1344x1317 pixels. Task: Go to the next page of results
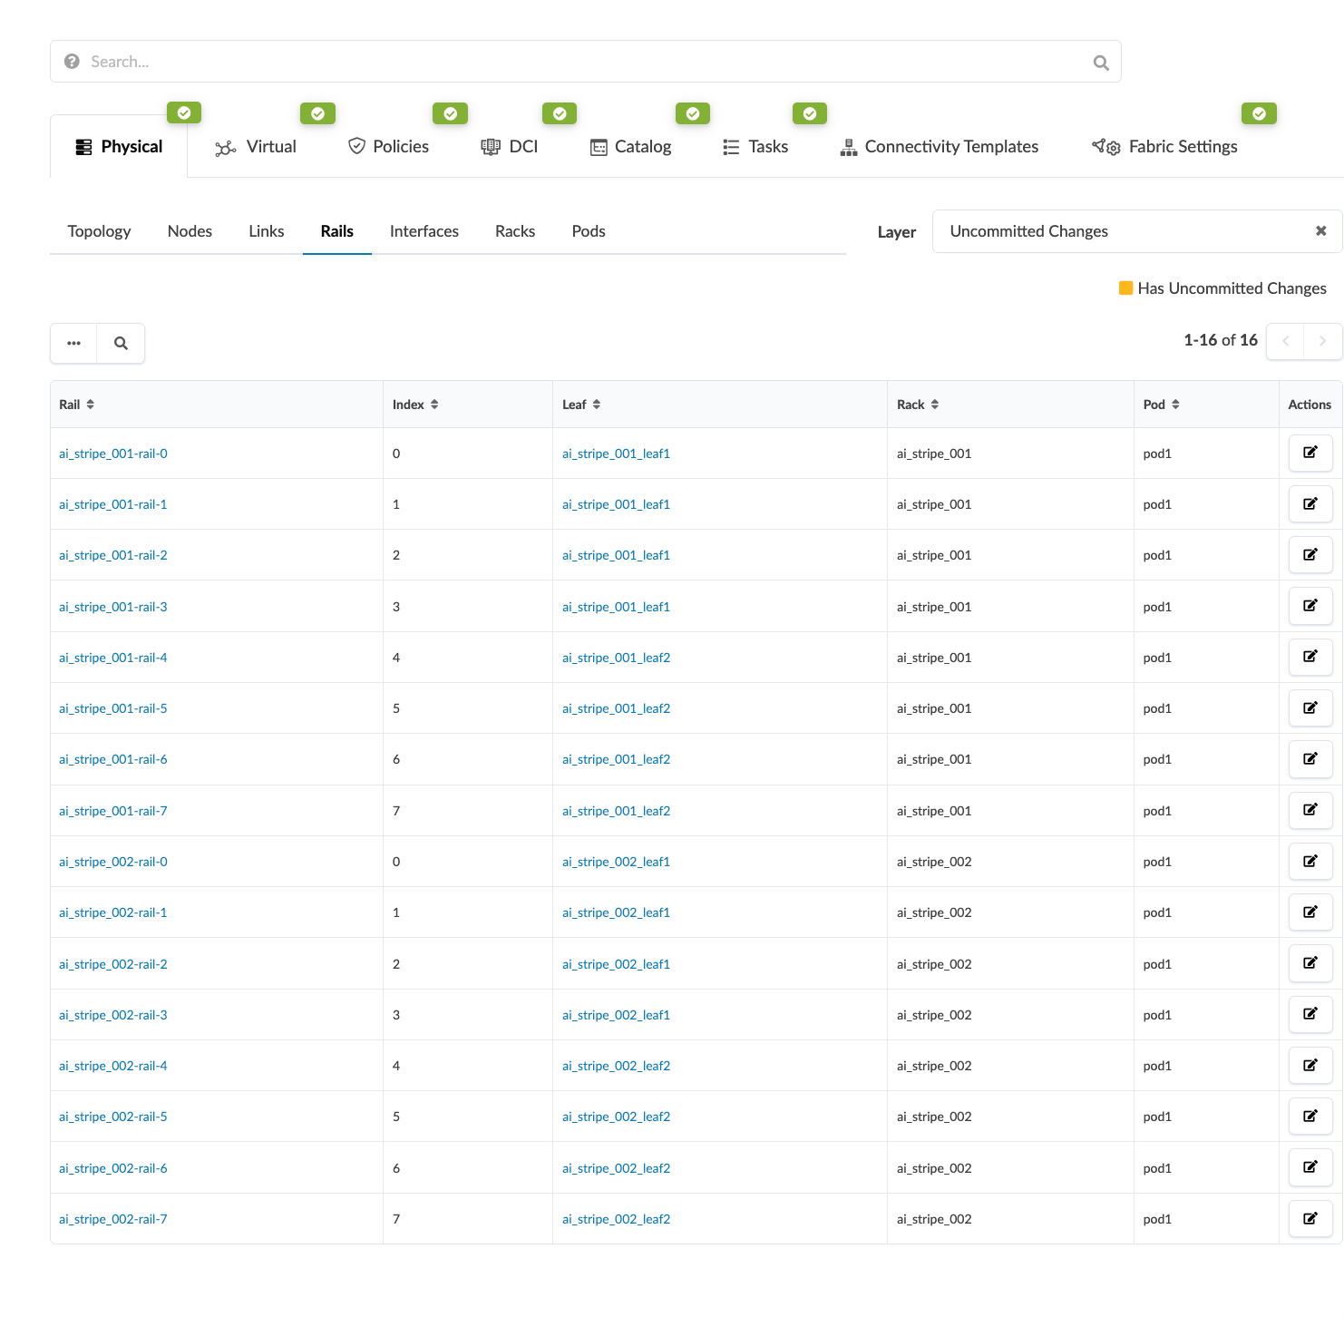click(x=1322, y=341)
